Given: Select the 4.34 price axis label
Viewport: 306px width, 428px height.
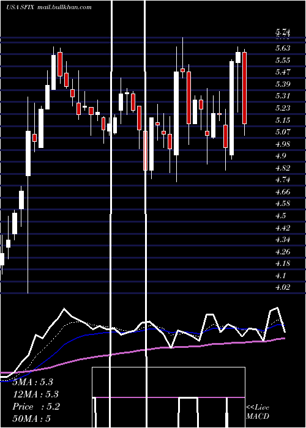Looking at the screenshot, I should 283,240.
